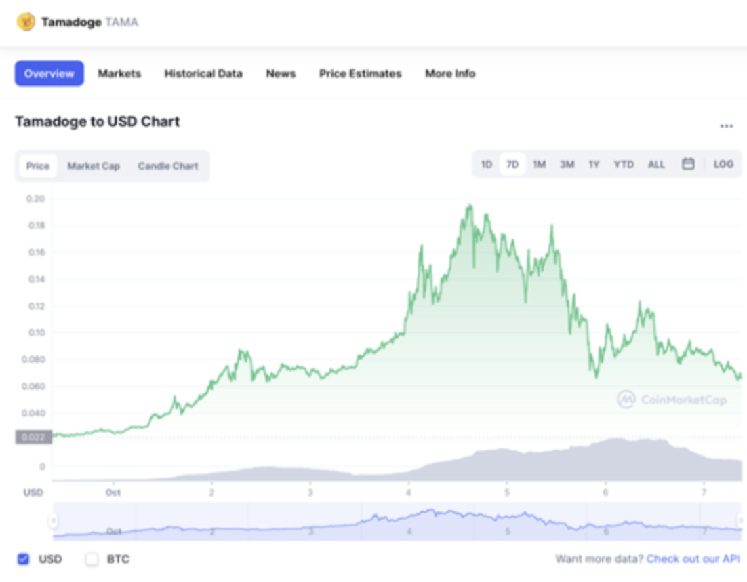
Task: Click left handle of range navigator
Action: point(53,520)
